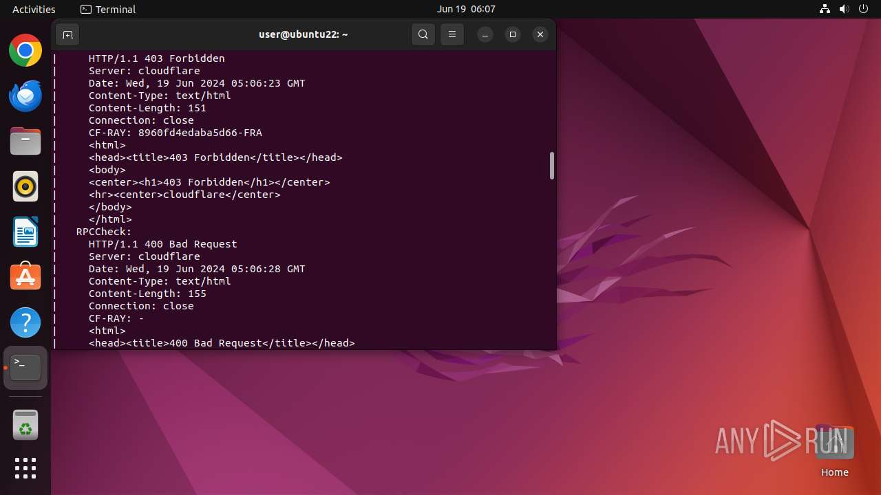This screenshot has width=881, height=495.
Task: Click the 'HTTP/1.1 403 Forbidden' line
Action: point(157,58)
